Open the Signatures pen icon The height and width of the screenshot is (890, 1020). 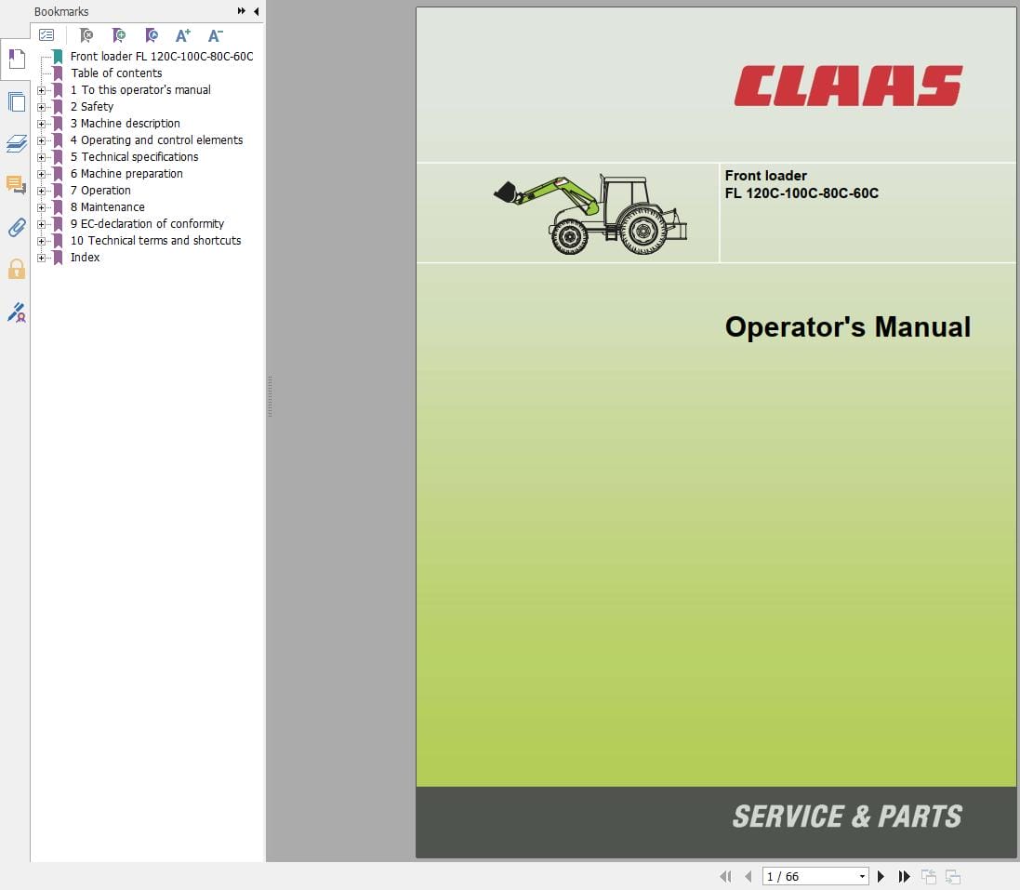[16, 312]
